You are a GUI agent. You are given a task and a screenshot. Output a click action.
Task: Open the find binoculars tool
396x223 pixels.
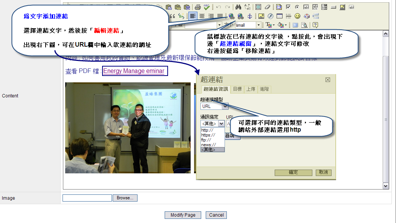(x=238, y=7)
